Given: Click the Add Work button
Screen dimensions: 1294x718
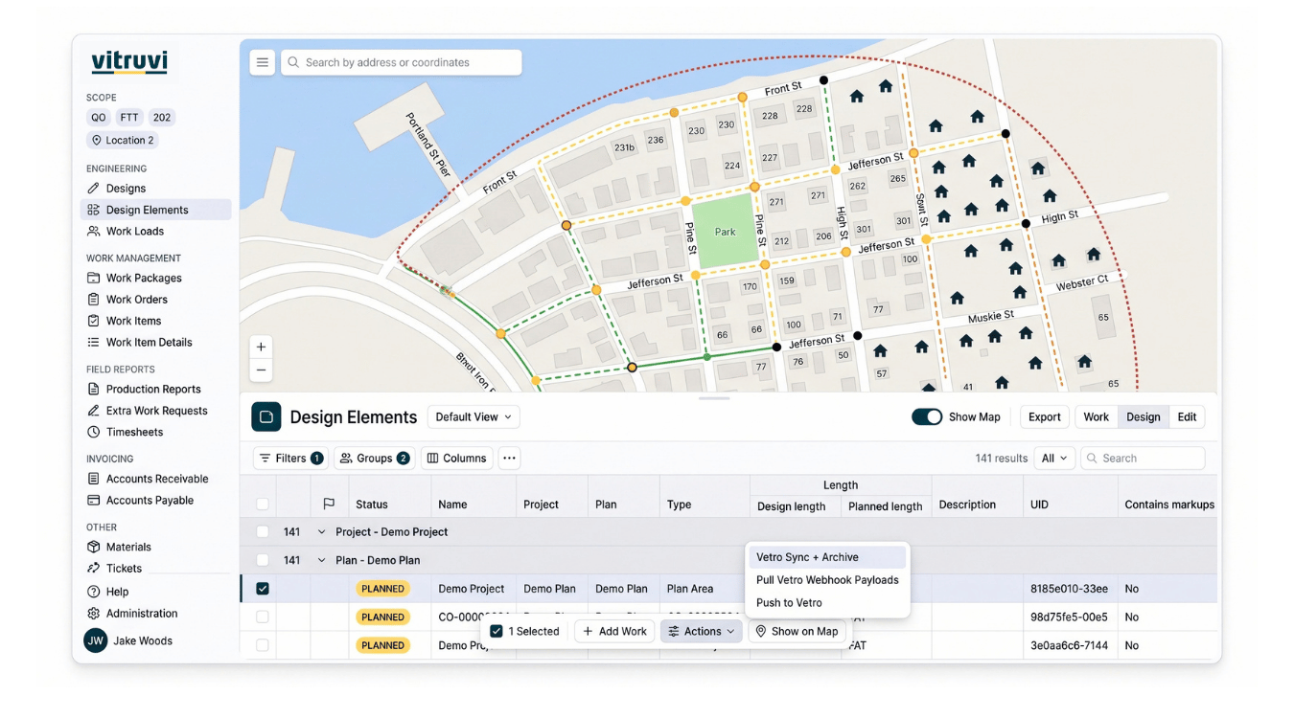Looking at the screenshot, I should 614,632.
